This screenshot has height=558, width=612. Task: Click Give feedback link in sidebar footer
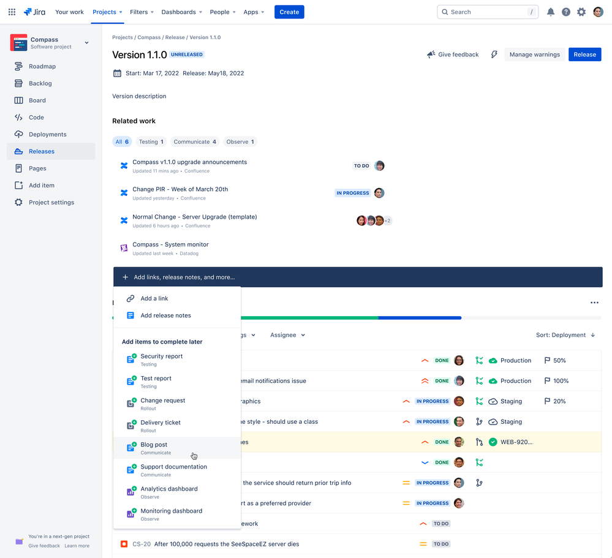pos(44,546)
